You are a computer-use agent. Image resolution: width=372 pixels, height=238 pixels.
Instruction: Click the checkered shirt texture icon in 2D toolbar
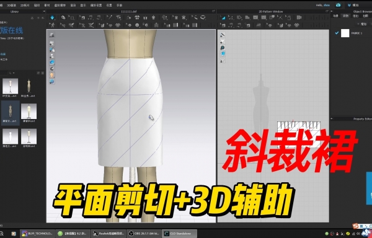tap(297, 25)
